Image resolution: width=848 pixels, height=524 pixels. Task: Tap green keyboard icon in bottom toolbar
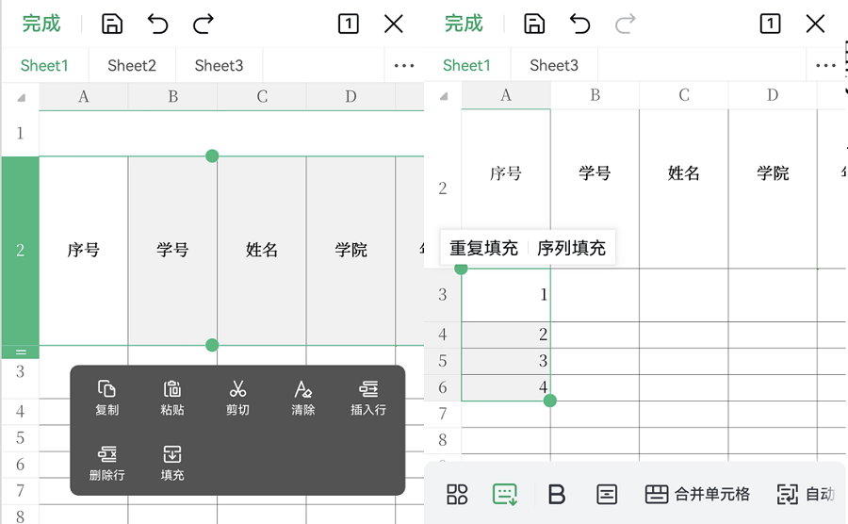tap(505, 494)
